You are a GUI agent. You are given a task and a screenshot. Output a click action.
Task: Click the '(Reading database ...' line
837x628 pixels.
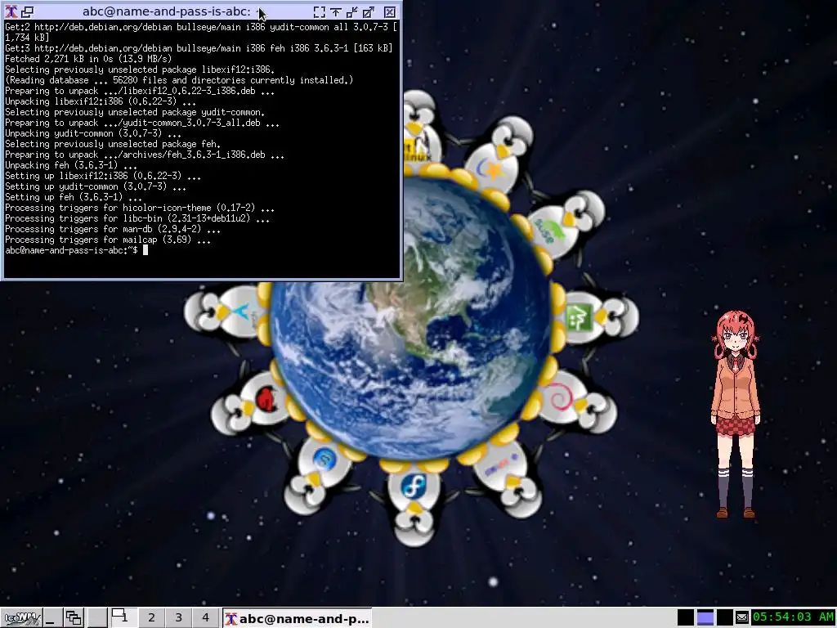pyautogui.click(x=179, y=80)
